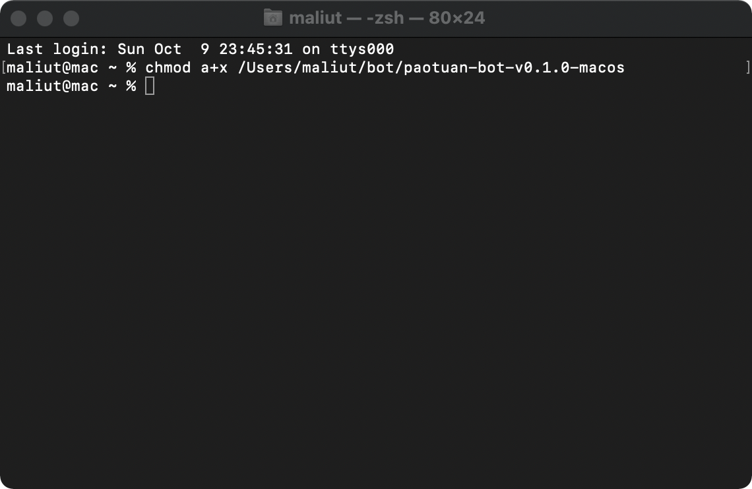
Task: Click the "ttys000" text on the first line
Action: coord(362,49)
